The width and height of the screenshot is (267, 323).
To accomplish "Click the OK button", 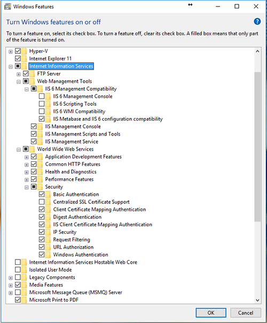I will [211, 313].
